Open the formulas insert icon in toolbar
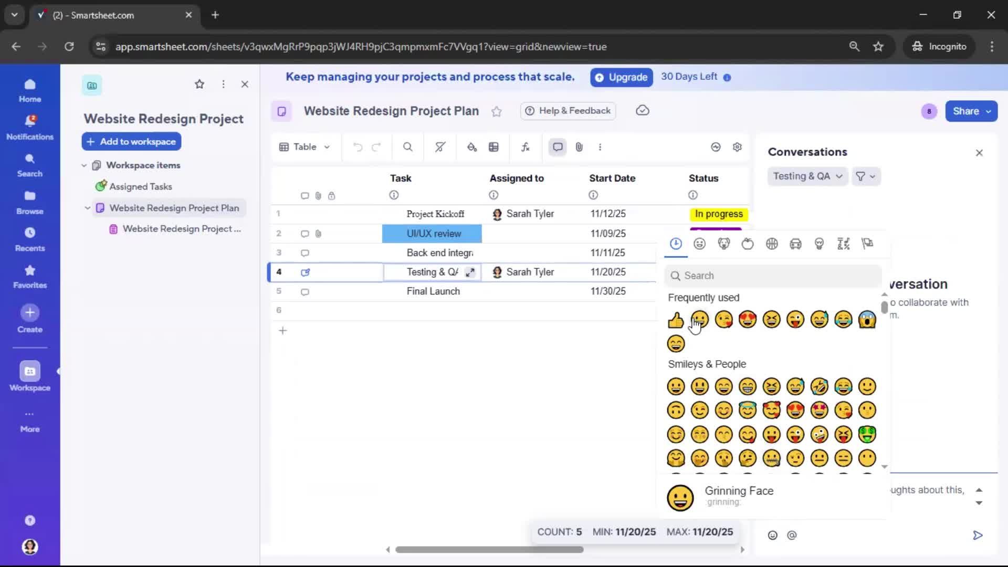Image resolution: width=1008 pixels, height=567 pixels. (526, 147)
